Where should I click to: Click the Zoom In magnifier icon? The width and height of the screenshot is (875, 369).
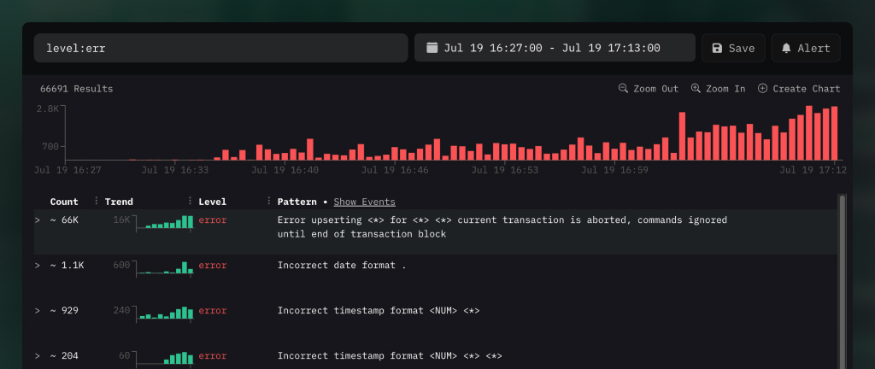click(x=696, y=88)
